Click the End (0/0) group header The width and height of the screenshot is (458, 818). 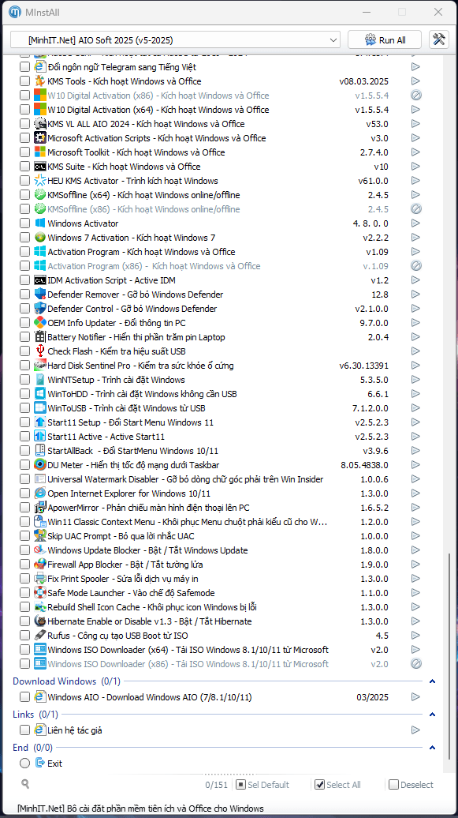(x=33, y=748)
